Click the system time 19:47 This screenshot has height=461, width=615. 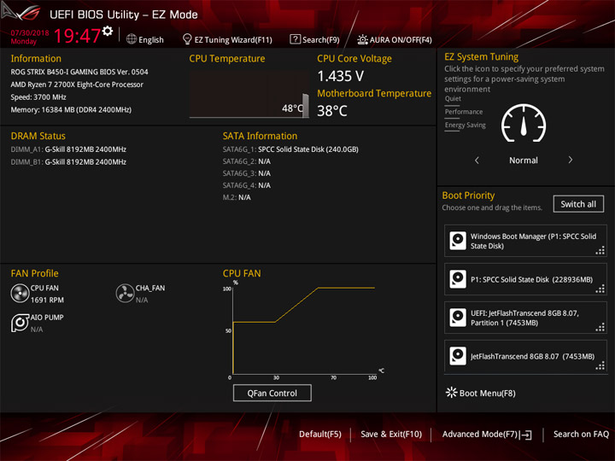77,36
